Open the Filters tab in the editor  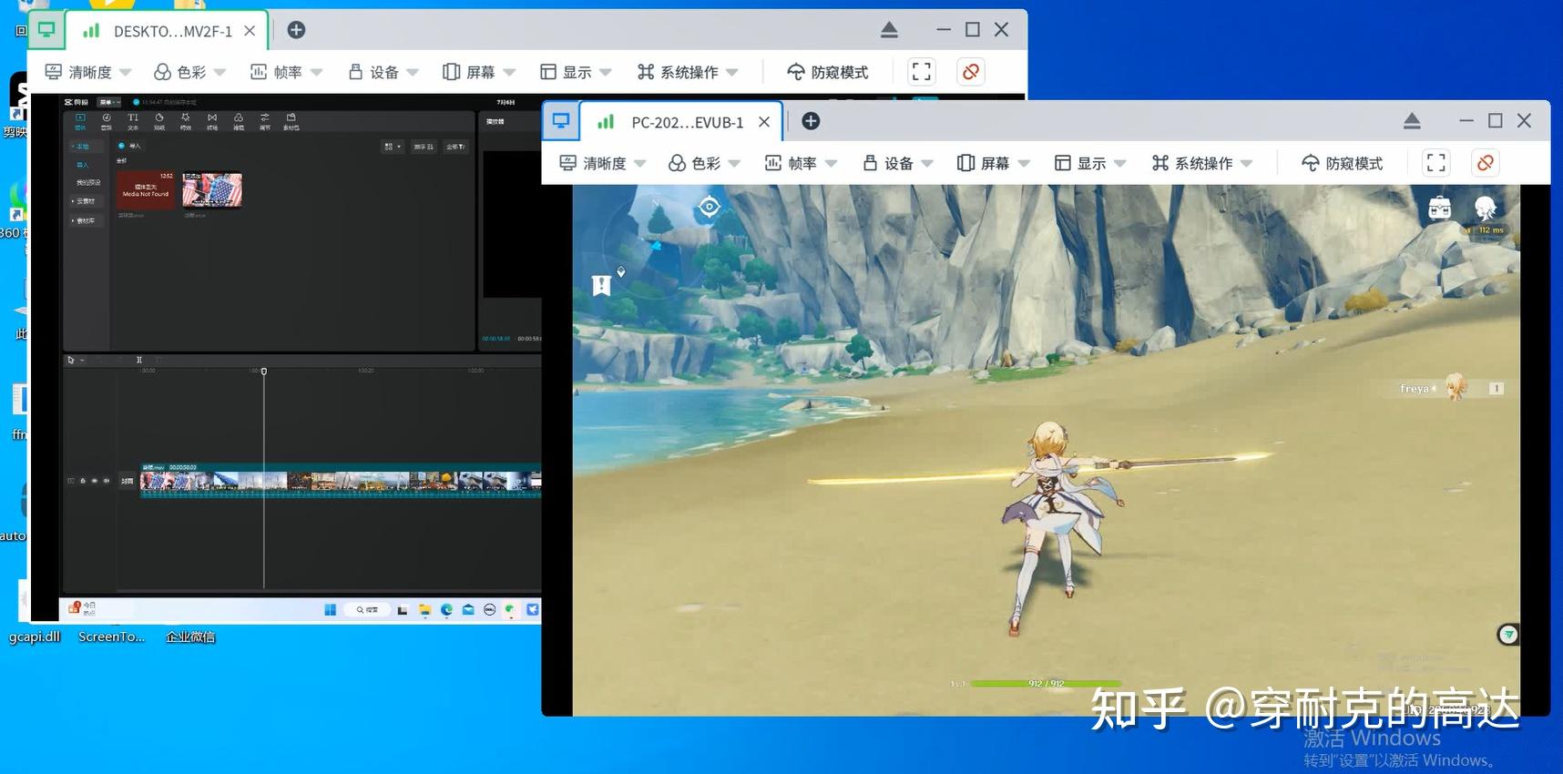pos(239,122)
